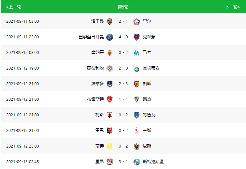
Task: Click the Paris Saint-Germain club crest
Action: pos(110,37)
